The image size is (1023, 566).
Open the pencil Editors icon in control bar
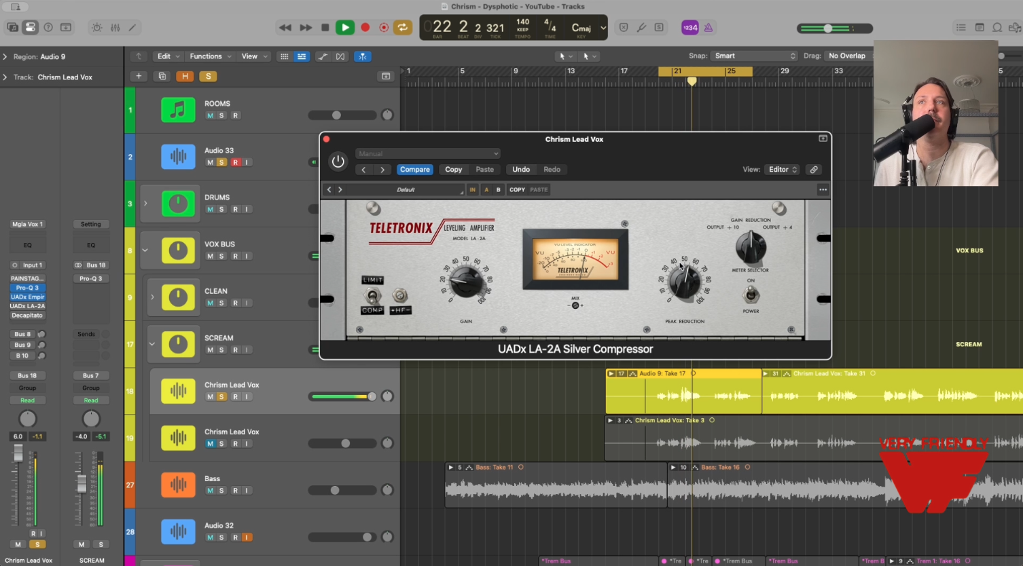coord(132,28)
